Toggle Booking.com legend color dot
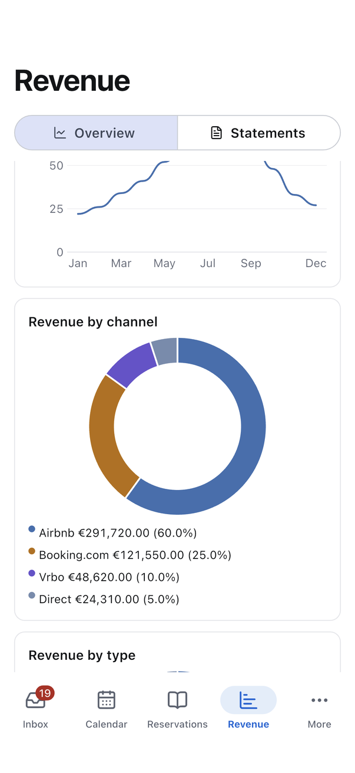This screenshot has width=355, height=773. (32, 551)
